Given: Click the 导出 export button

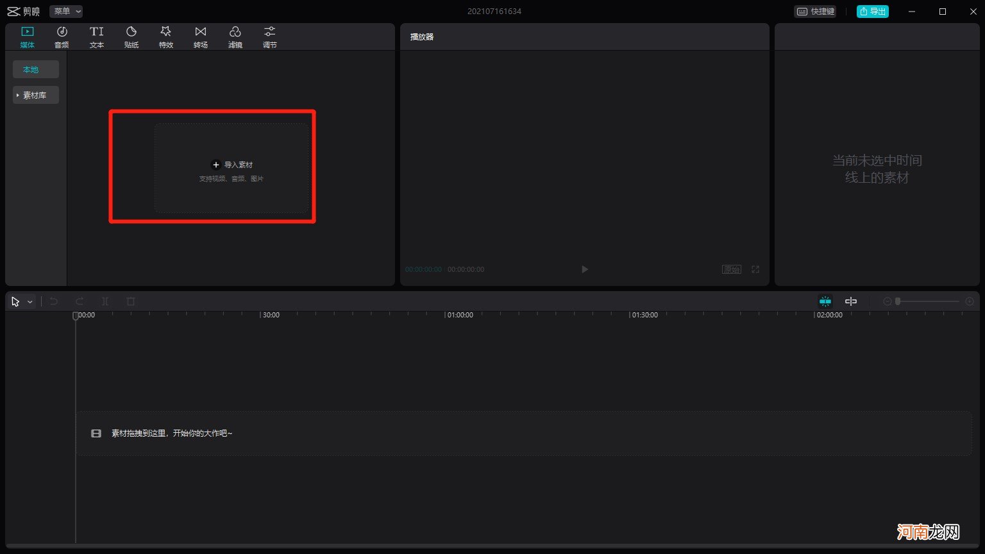Looking at the screenshot, I should coord(873,12).
